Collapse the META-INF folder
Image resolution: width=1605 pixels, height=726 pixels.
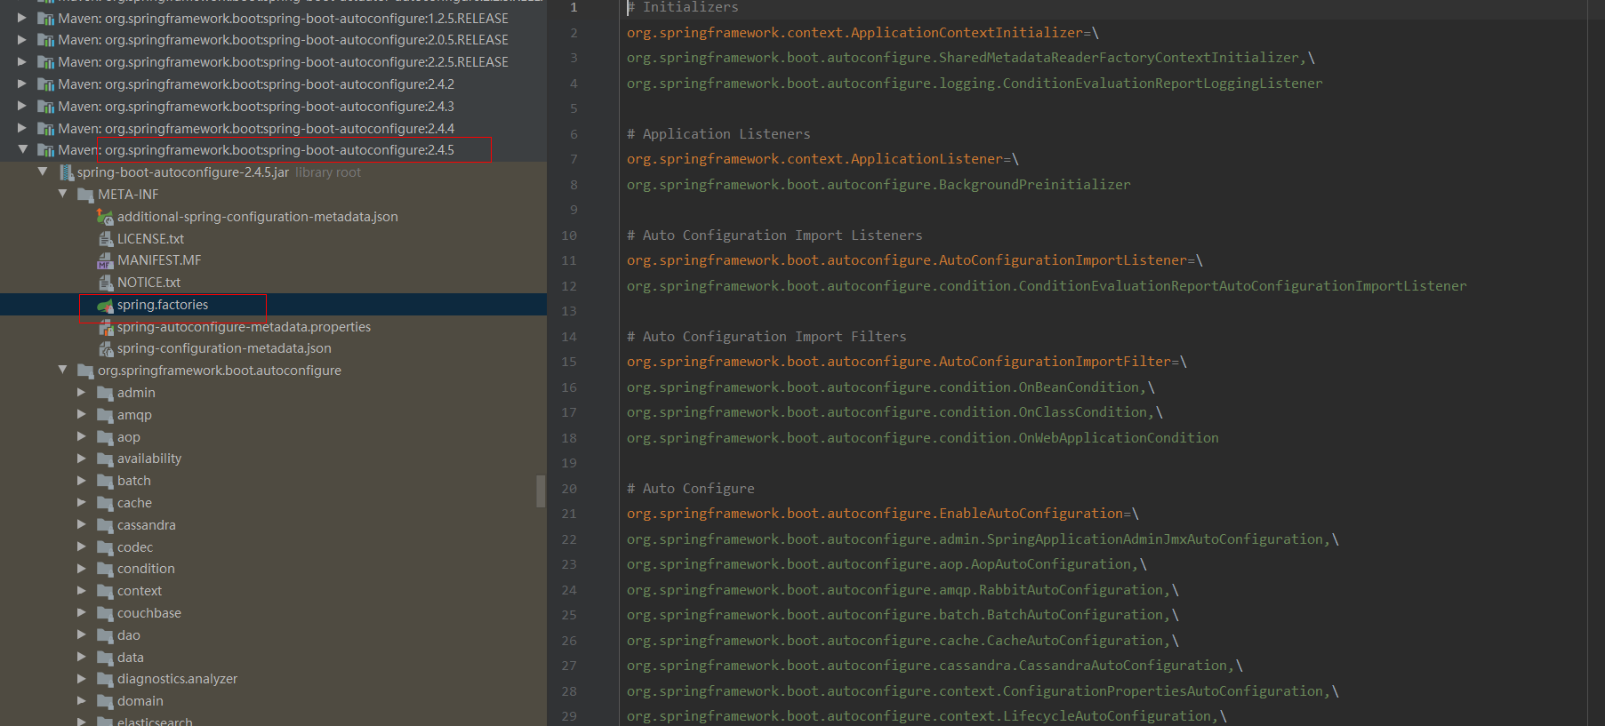[x=62, y=194]
